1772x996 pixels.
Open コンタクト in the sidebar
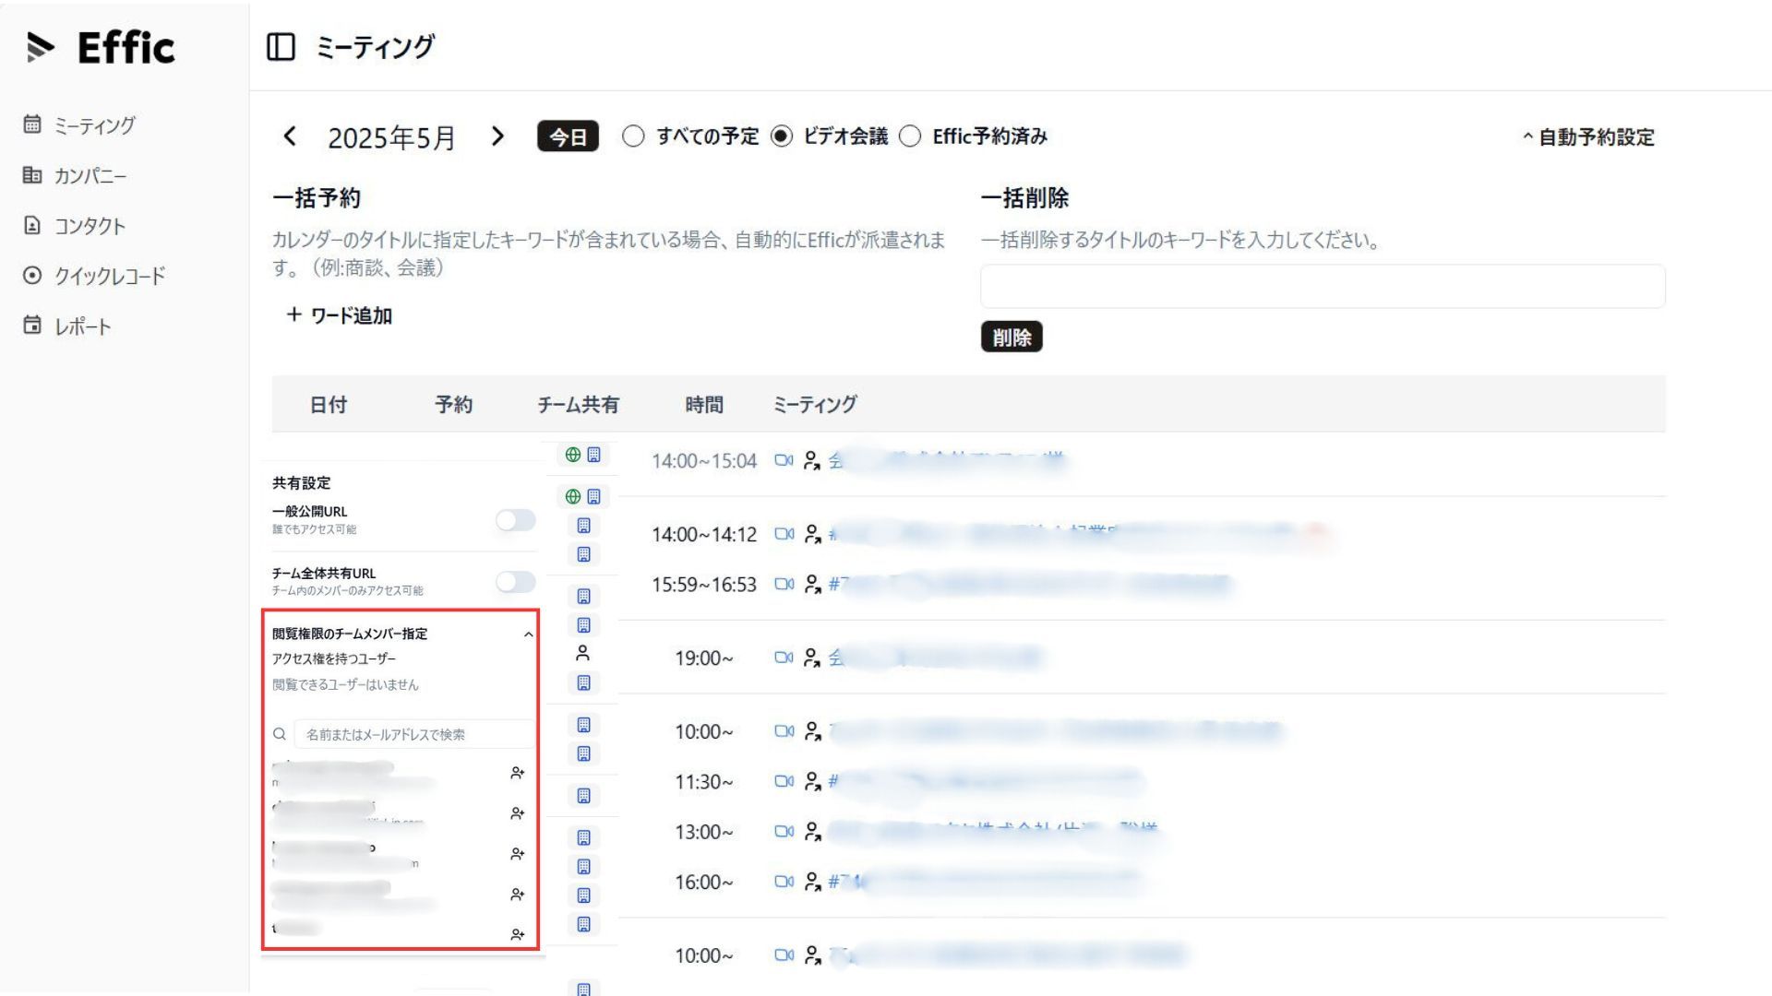click(75, 225)
